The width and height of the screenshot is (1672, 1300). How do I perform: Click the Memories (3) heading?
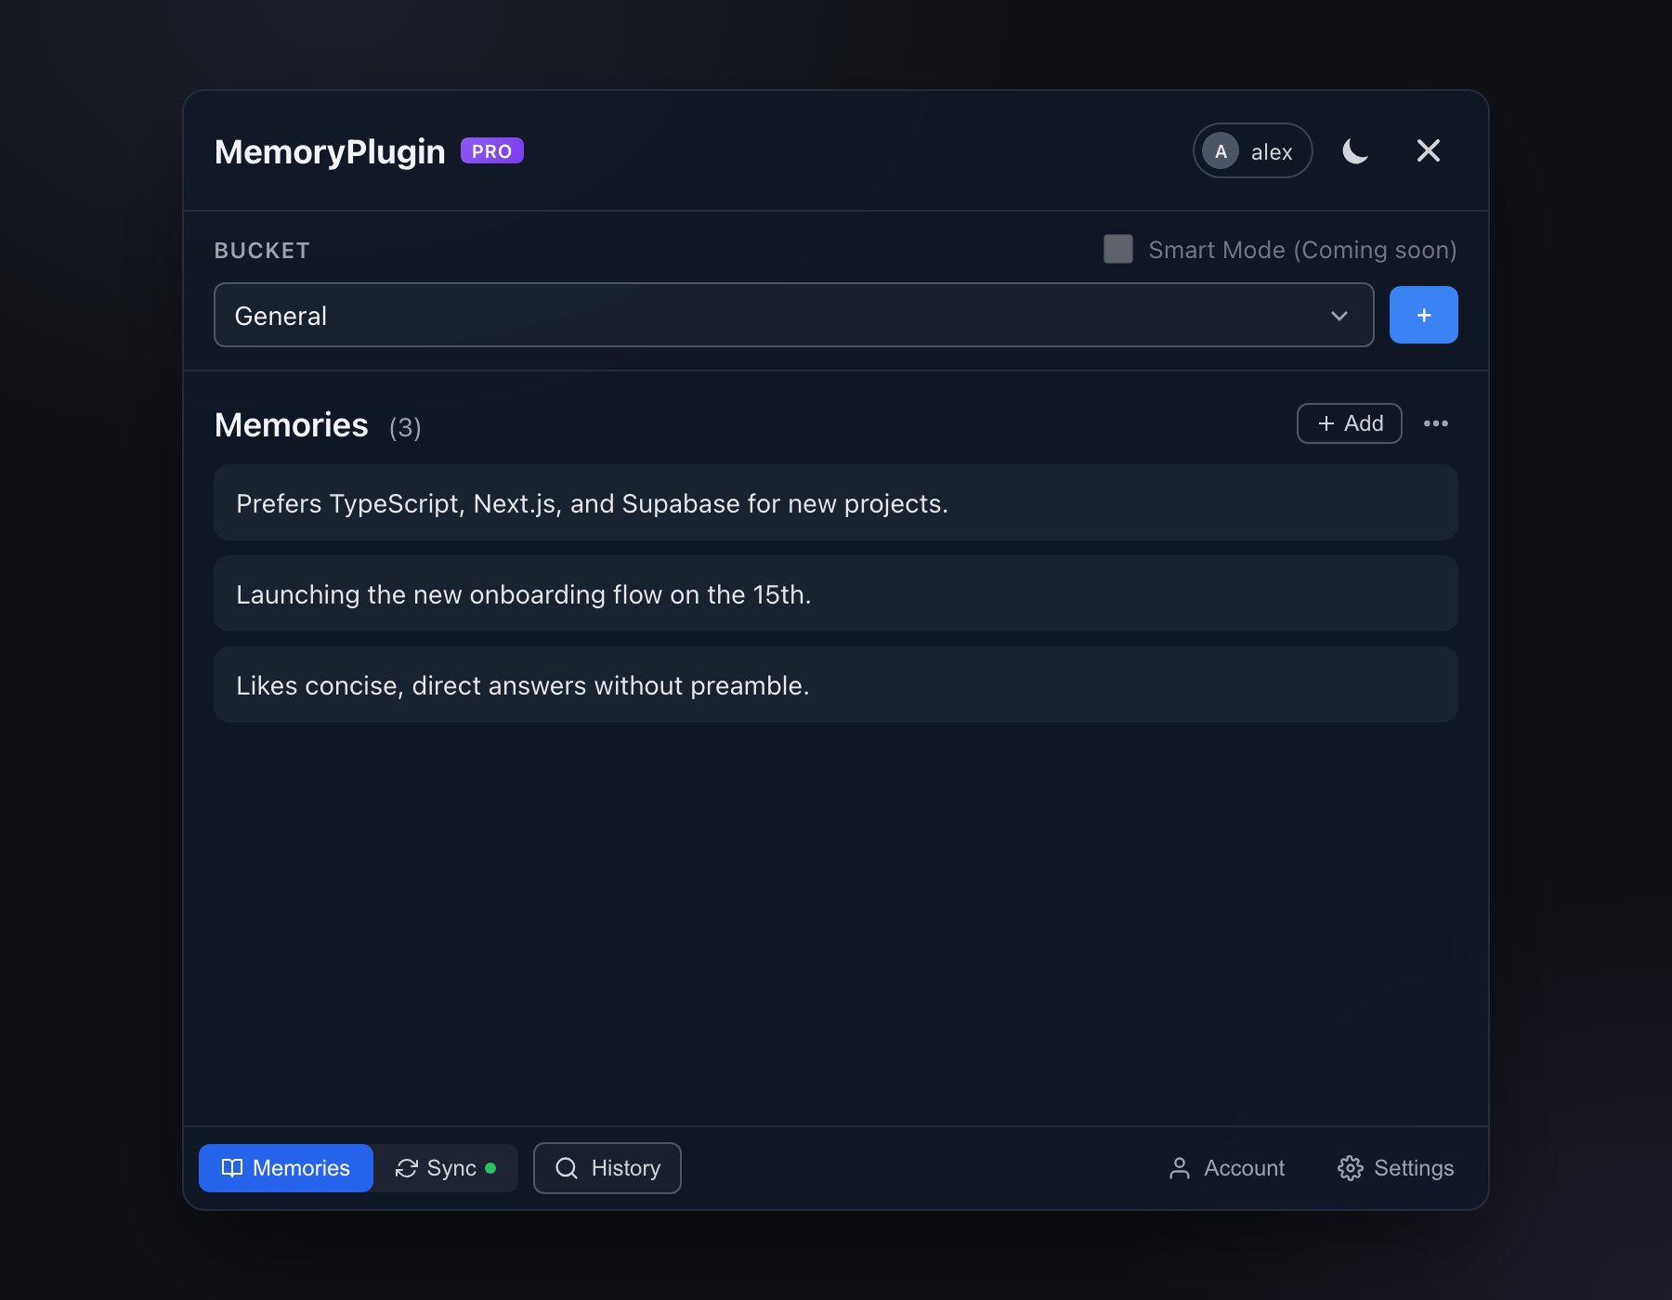click(x=318, y=425)
